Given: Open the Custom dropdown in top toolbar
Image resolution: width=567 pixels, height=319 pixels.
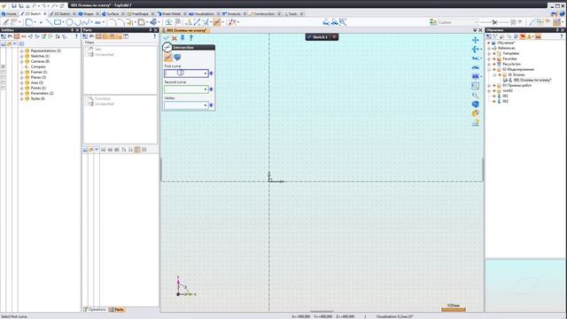Looking at the screenshot, I should [476, 22].
